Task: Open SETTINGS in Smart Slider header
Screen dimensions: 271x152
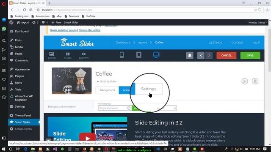Action: (x=216, y=43)
